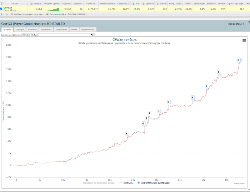Select the 51,791 entries cell
The height and width of the screenshot is (192, 250).
pyautogui.click(x=107, y=9)
